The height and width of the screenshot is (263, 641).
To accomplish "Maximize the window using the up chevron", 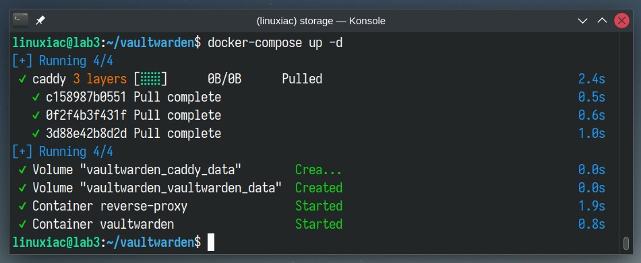I will point(602,20).
